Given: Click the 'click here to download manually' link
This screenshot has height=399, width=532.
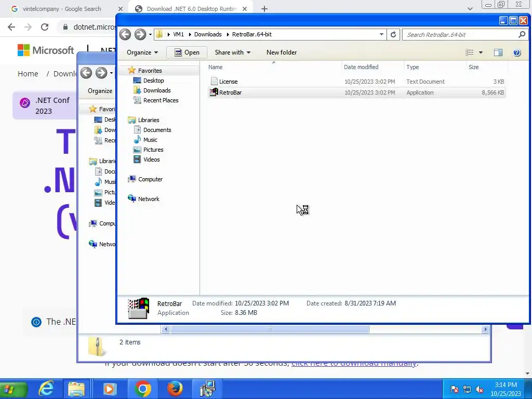Looking at the screenshot, I should pos(354,363).
